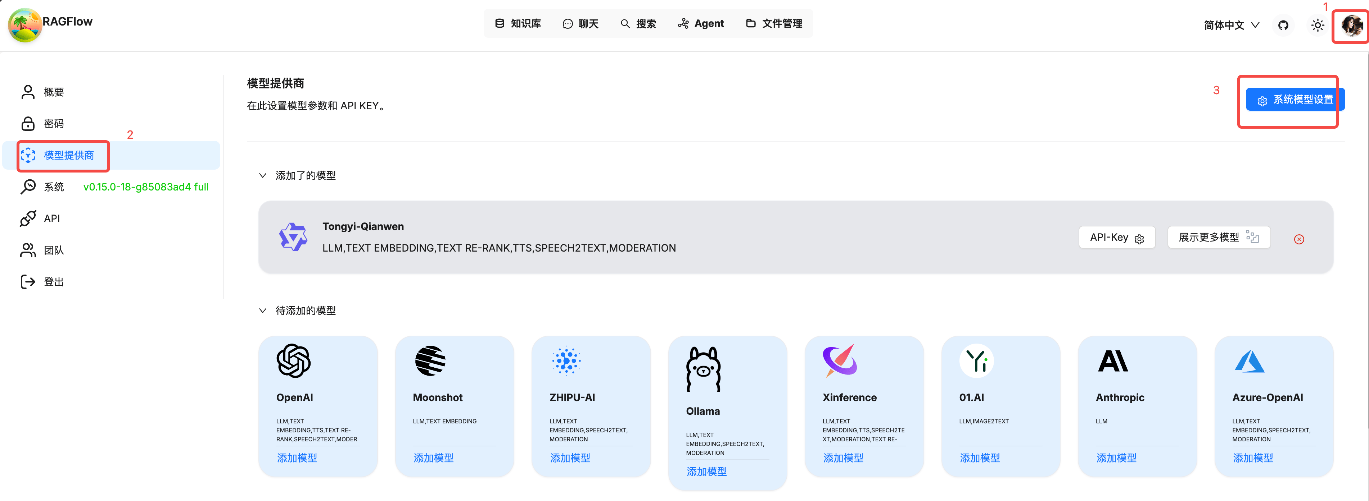Collapse the 添加了的模型 section

(x=262, y=176)
